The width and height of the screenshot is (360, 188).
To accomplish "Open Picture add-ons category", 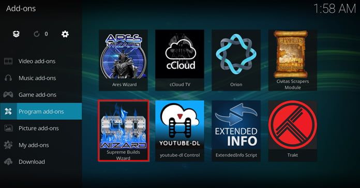I will 41,128.
